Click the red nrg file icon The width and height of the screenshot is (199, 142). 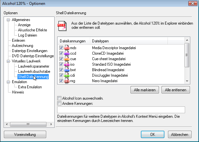pyautogui.click(x=67, y=81)
